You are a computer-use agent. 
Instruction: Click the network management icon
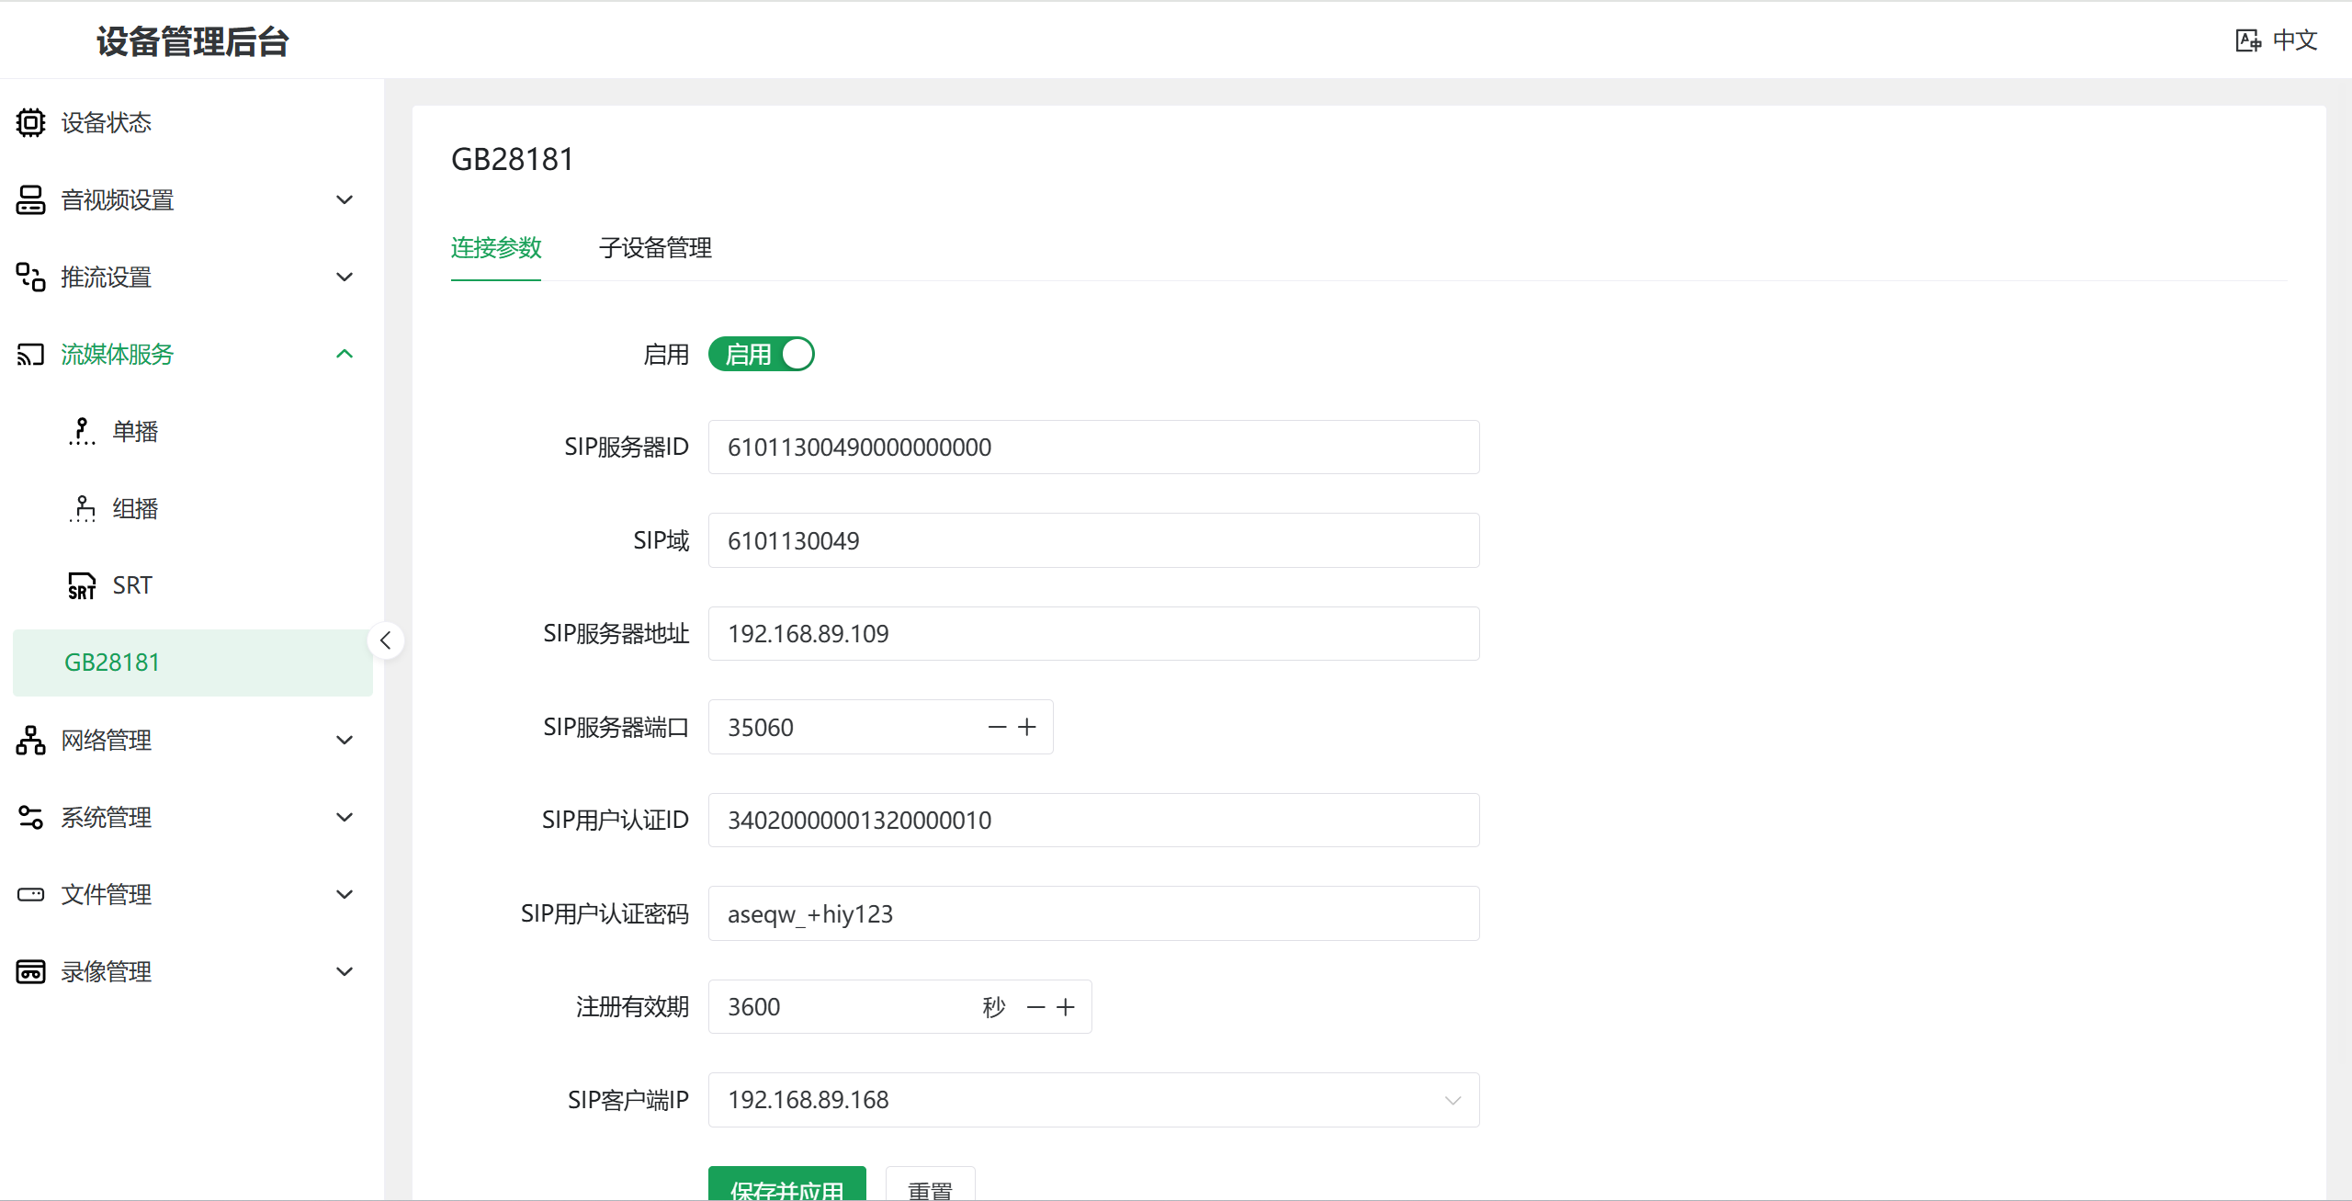pos(30,740)
